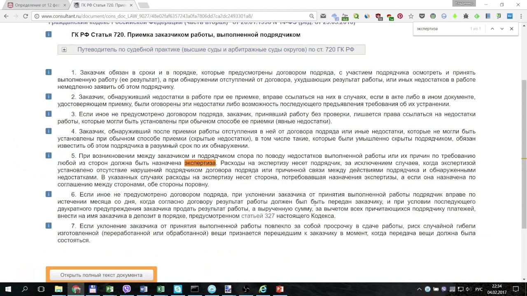Open page zoom magnifier in address bar
This screenshot has height=296, width=527.
[x=312, y=16]
